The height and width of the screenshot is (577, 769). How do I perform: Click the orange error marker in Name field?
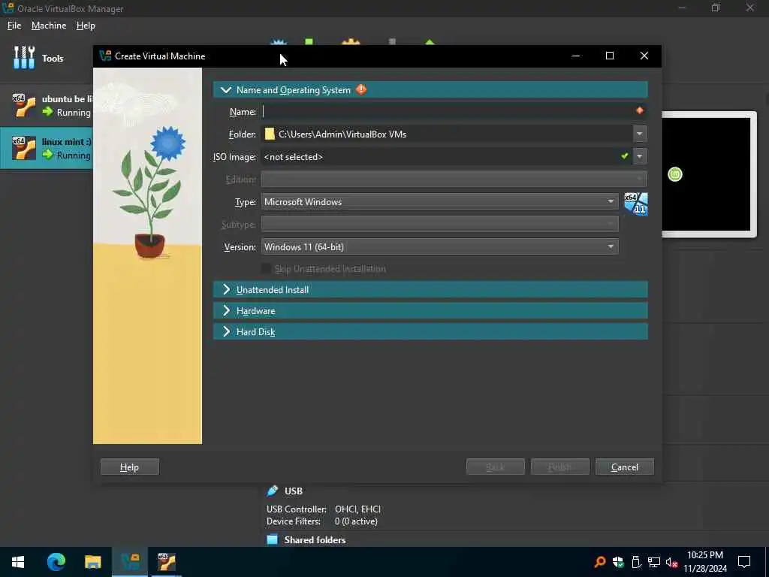pyautogui.click(x=640, y=111)
